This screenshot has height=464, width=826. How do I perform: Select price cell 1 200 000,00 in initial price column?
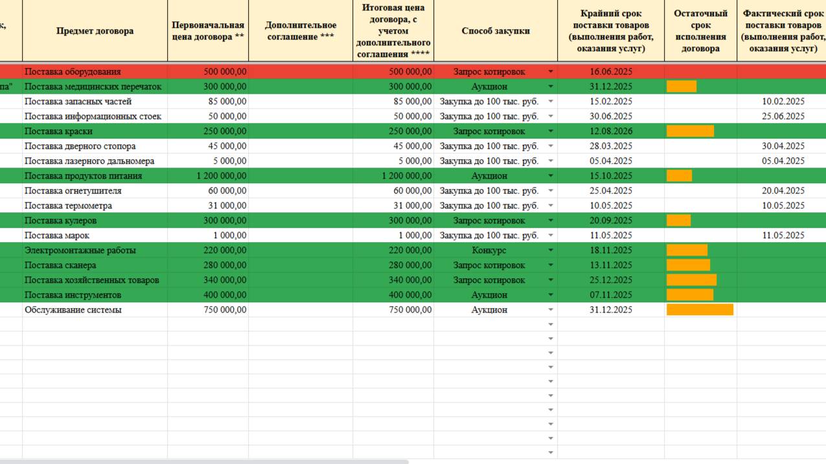[x=208, y=176]
